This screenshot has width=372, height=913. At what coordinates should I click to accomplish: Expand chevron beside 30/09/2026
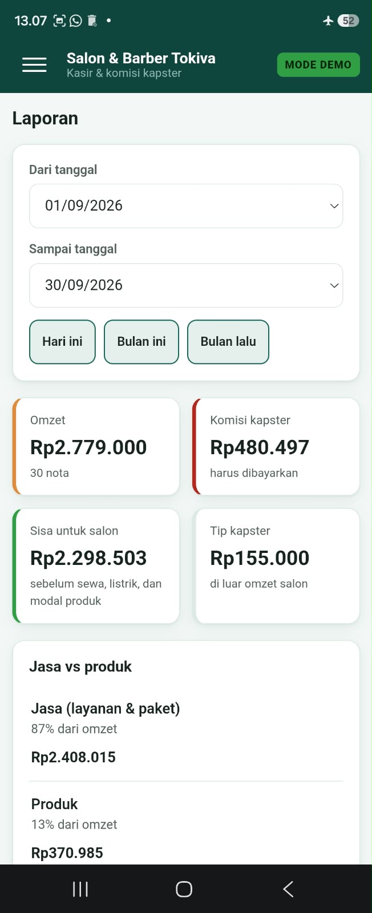click(x=334, y=285)
